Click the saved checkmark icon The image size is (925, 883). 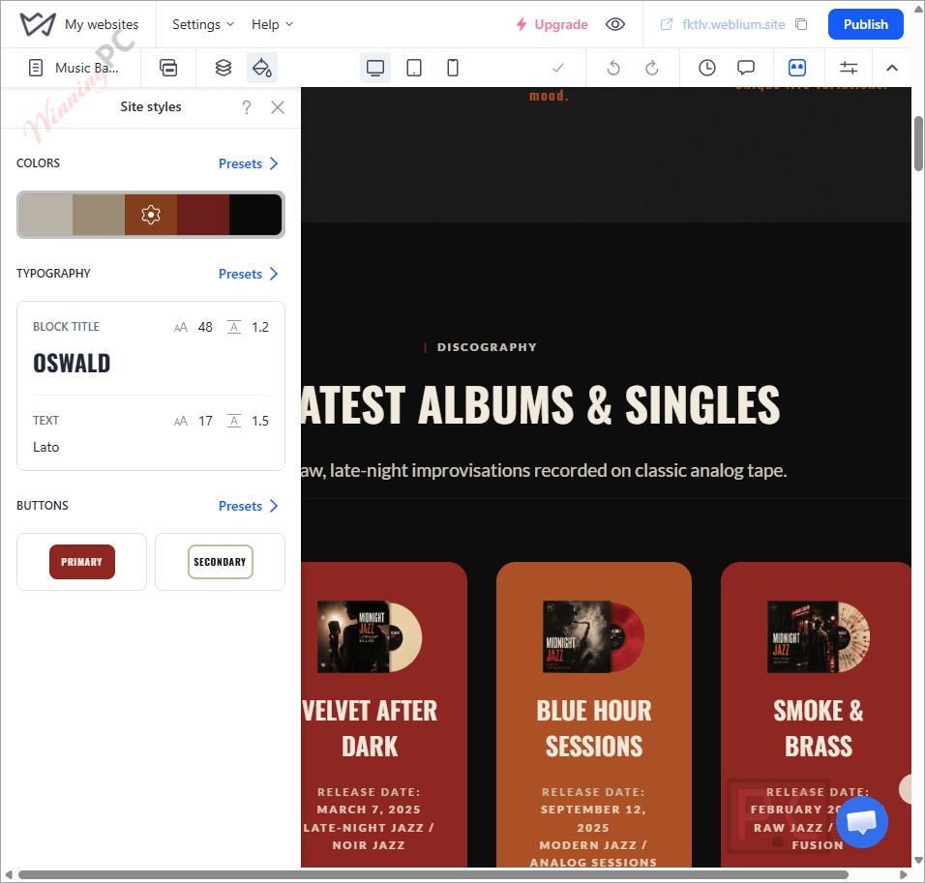point(558,68)
